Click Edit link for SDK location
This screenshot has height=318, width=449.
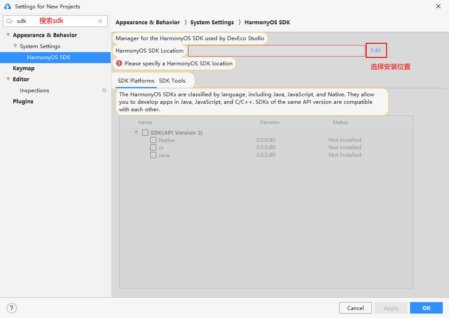coord(375,50)
